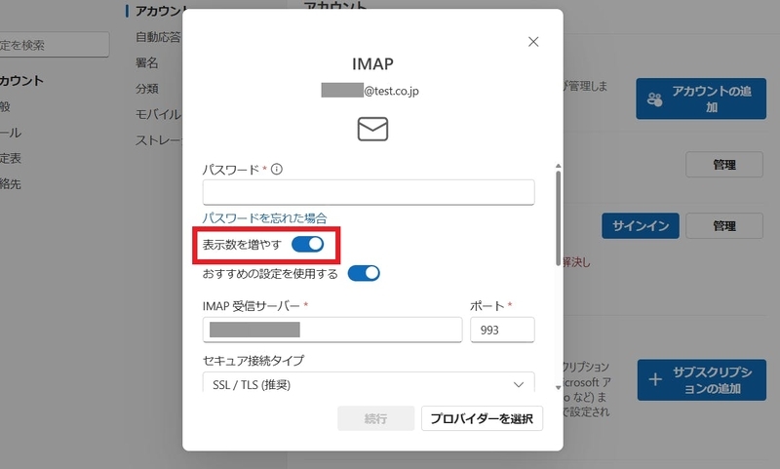
Task: Focus the パスワード input field
Action: (369, 192)
